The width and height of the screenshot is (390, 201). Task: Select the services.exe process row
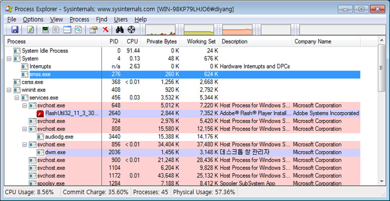click(x=182, y=98)
